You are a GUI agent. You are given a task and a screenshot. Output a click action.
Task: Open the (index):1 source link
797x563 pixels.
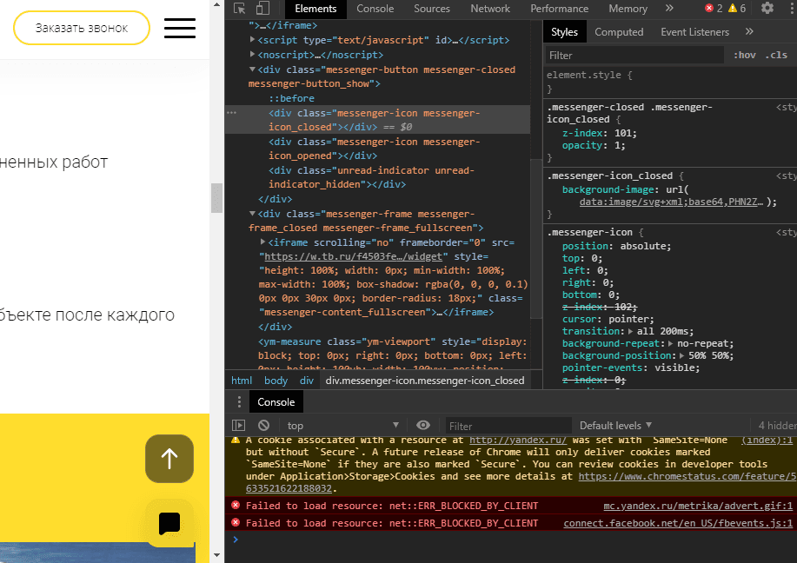coord(767,440)
